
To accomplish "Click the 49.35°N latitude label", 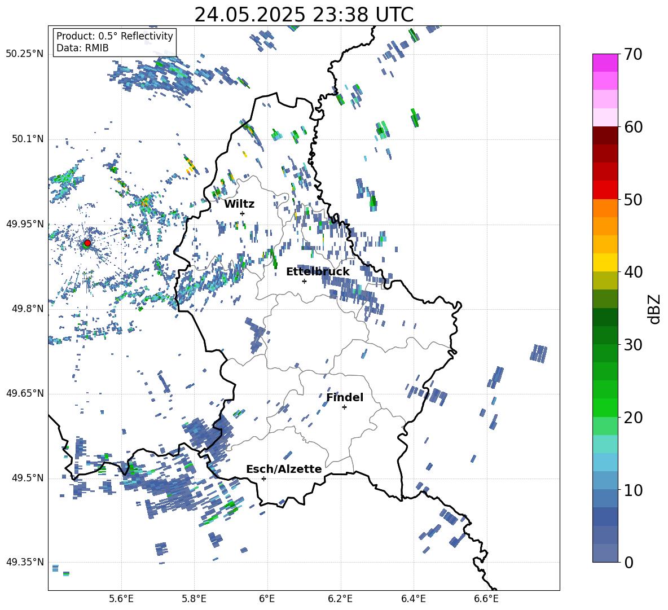I will coord(25,562).
